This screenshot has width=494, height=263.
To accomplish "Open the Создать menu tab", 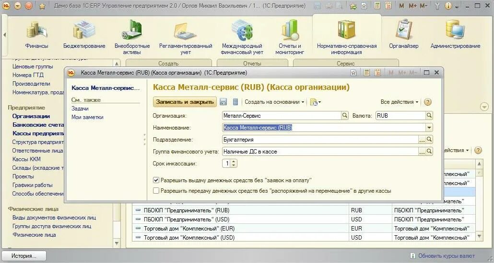I will [x=168, y=63].
